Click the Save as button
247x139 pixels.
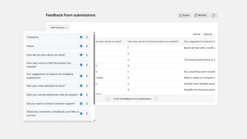(208, 34)
